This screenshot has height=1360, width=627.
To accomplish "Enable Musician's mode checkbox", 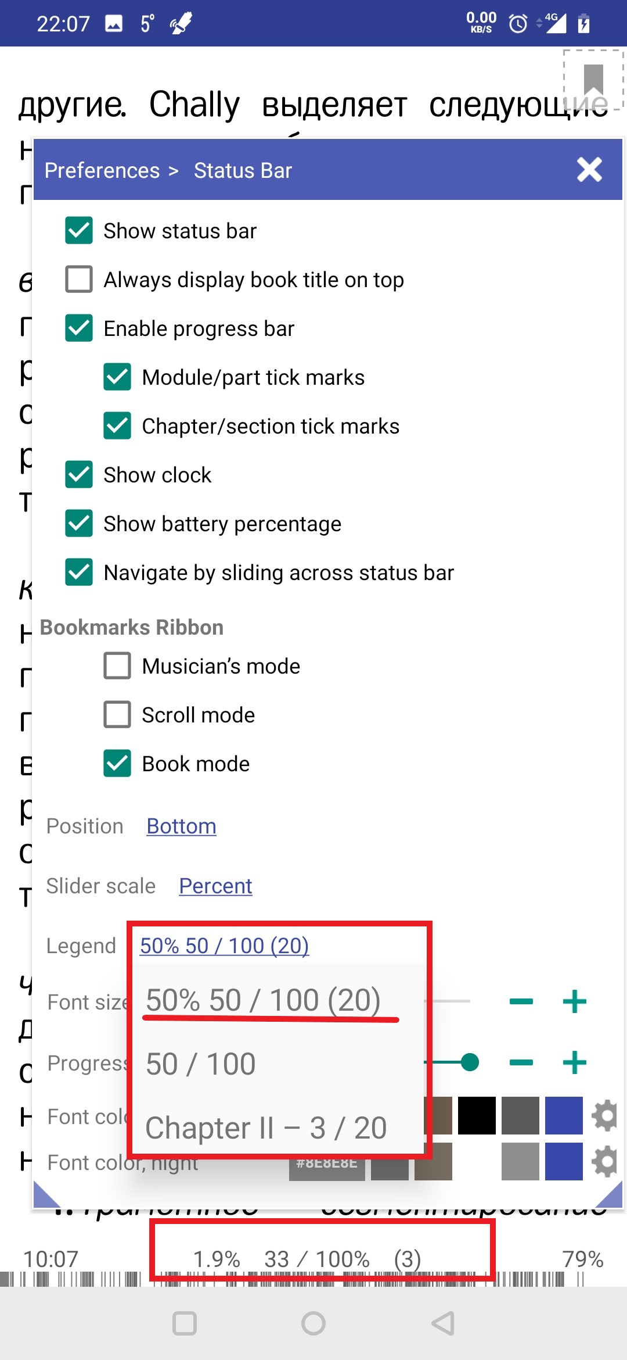I will (117, 666).
